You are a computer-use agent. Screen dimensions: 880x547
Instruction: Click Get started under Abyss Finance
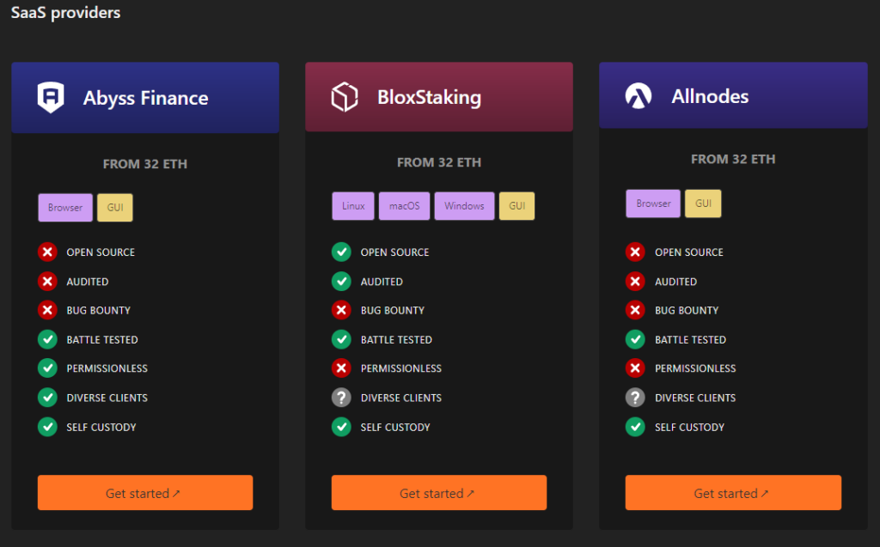pos(145,493)
